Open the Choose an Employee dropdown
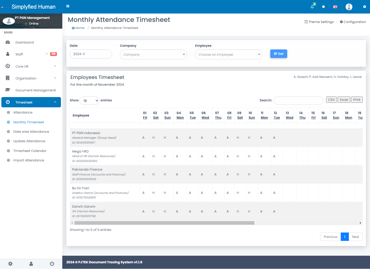Viewport: 370px width, 269px height. 228,55
